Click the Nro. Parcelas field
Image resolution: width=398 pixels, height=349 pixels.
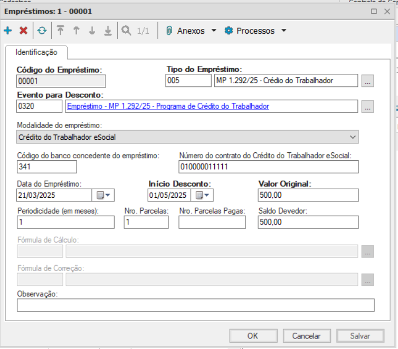(x=146, y=222)
